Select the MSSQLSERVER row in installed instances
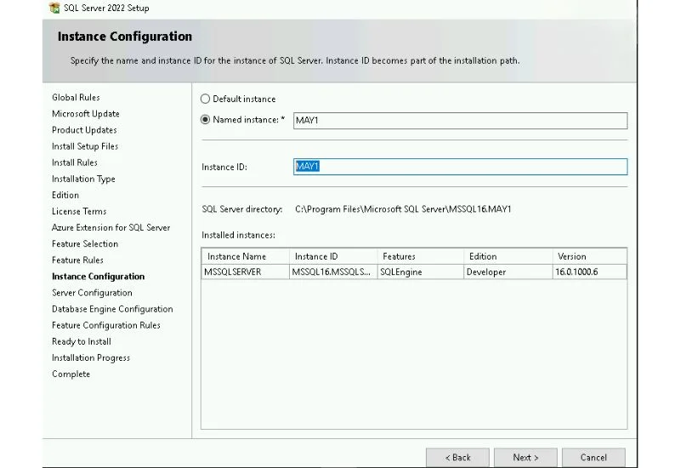Image resolution: width=680 pixels, height=468 pixels. [233, 272]
